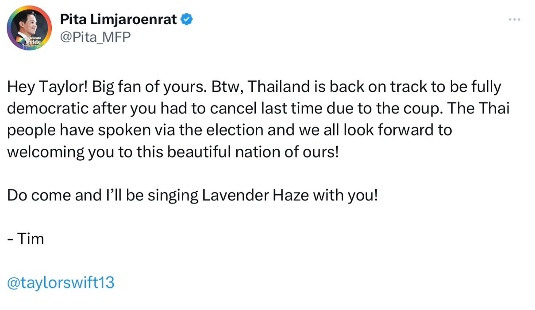
Task: Open the @taylorswift13 mention link
Action: [61, 282]
